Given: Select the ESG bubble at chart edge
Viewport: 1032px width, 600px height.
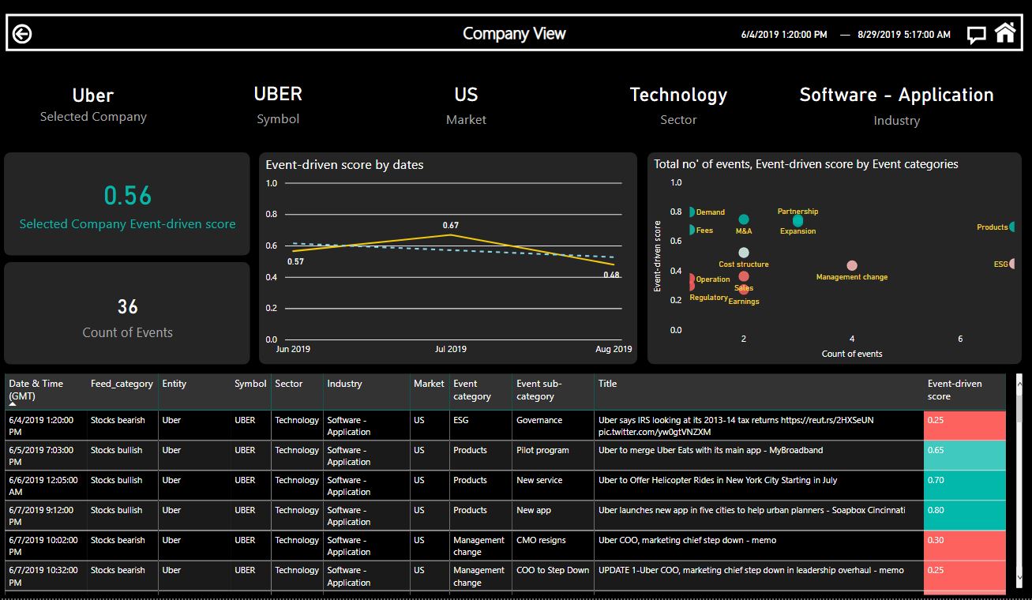Looking at the screenshot, I should pos(1012,264).
